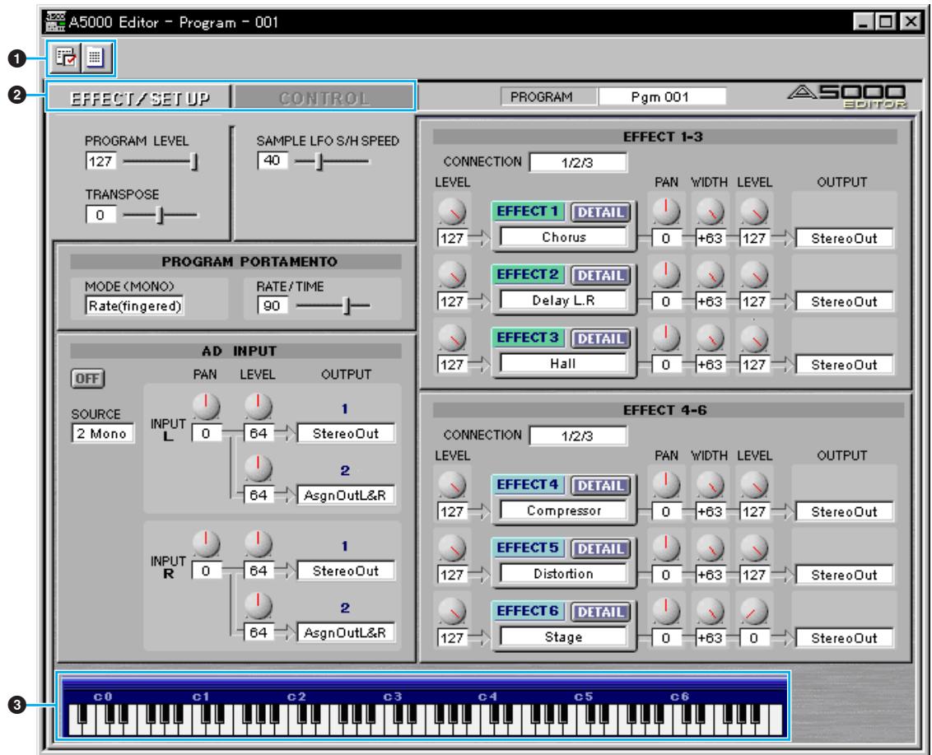Open the EFFECT 1-3 CONNECTION dropdown
932x755 pixels.
578,162
